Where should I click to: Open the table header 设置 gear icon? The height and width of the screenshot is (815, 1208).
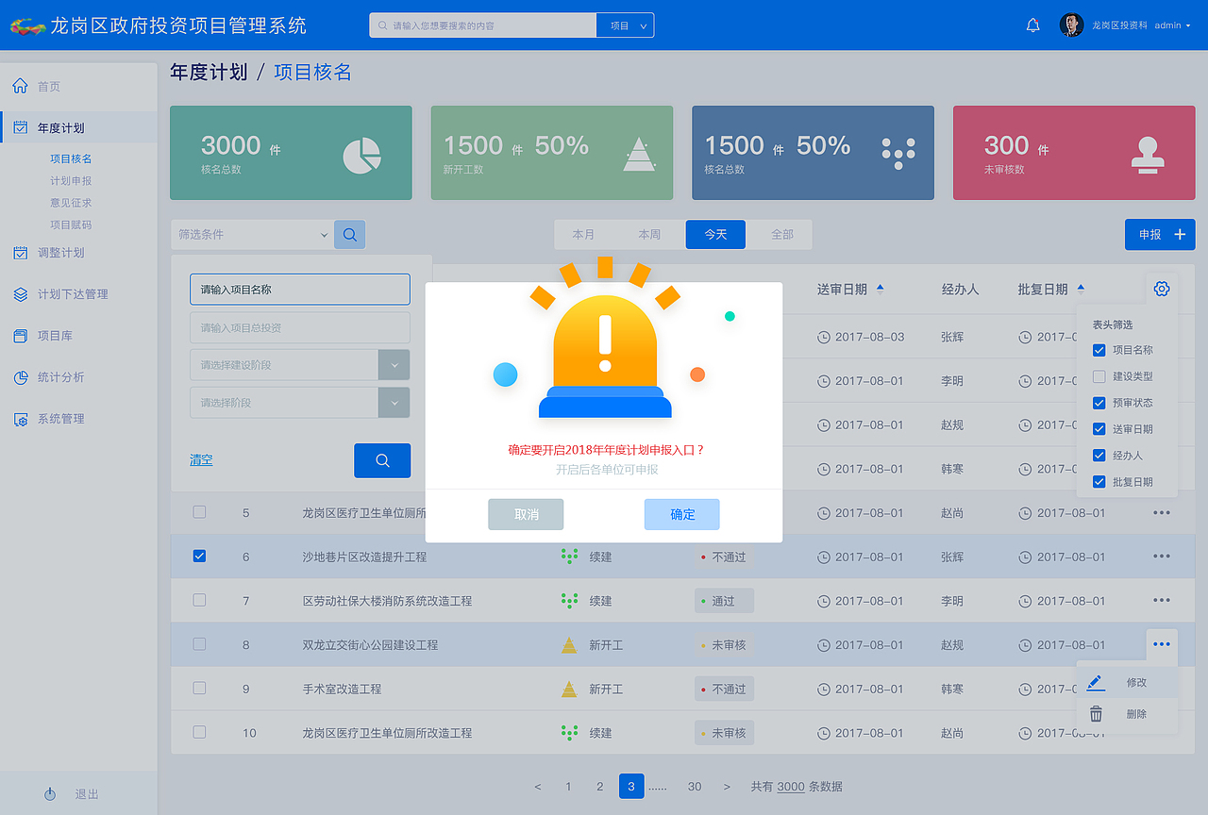pyautogui.click(x=1162, y=289)
